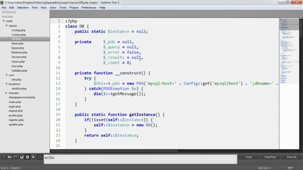Screen dimensions: 303x170
Task: Open Token.php in sidebar
Action: tap(18, 62)
